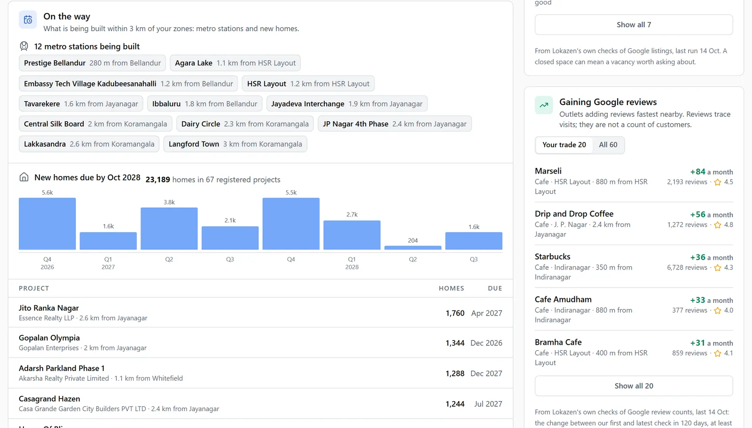The width and height of the screenshot is (752, 428).
Task: Click the Gaining Google reviews trend icon
Action: pos(544,105)
